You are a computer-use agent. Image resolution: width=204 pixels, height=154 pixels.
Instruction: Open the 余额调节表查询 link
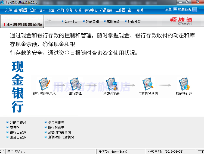pyautogui.click(x=60, y=132)
